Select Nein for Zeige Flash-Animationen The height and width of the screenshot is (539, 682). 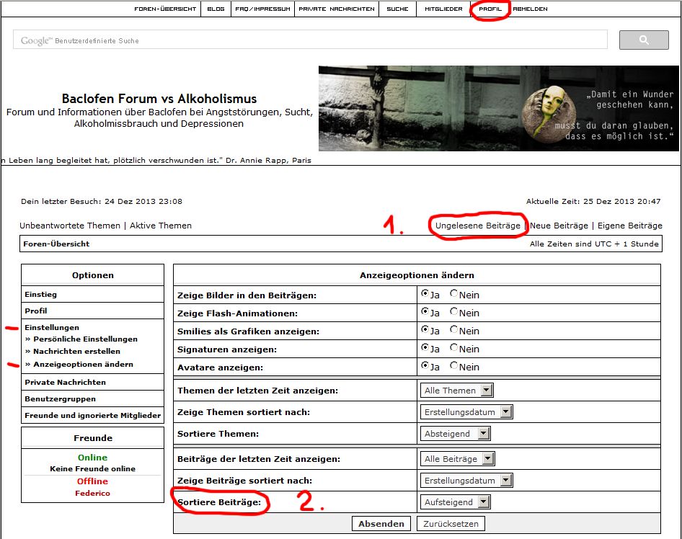(x=454, y=313)
